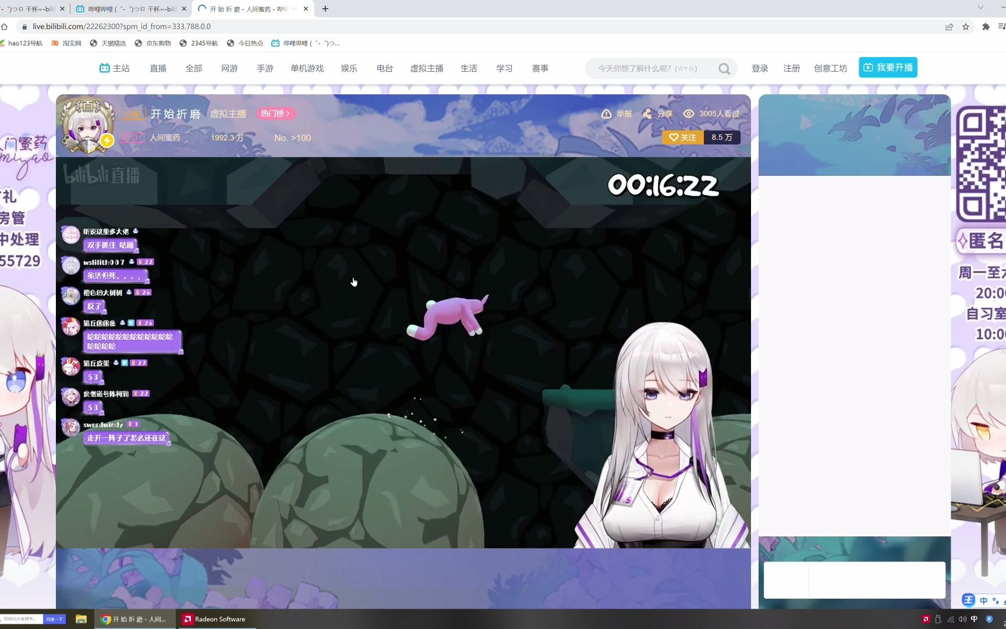Click the 百度一下 taskbar search button

54,619
